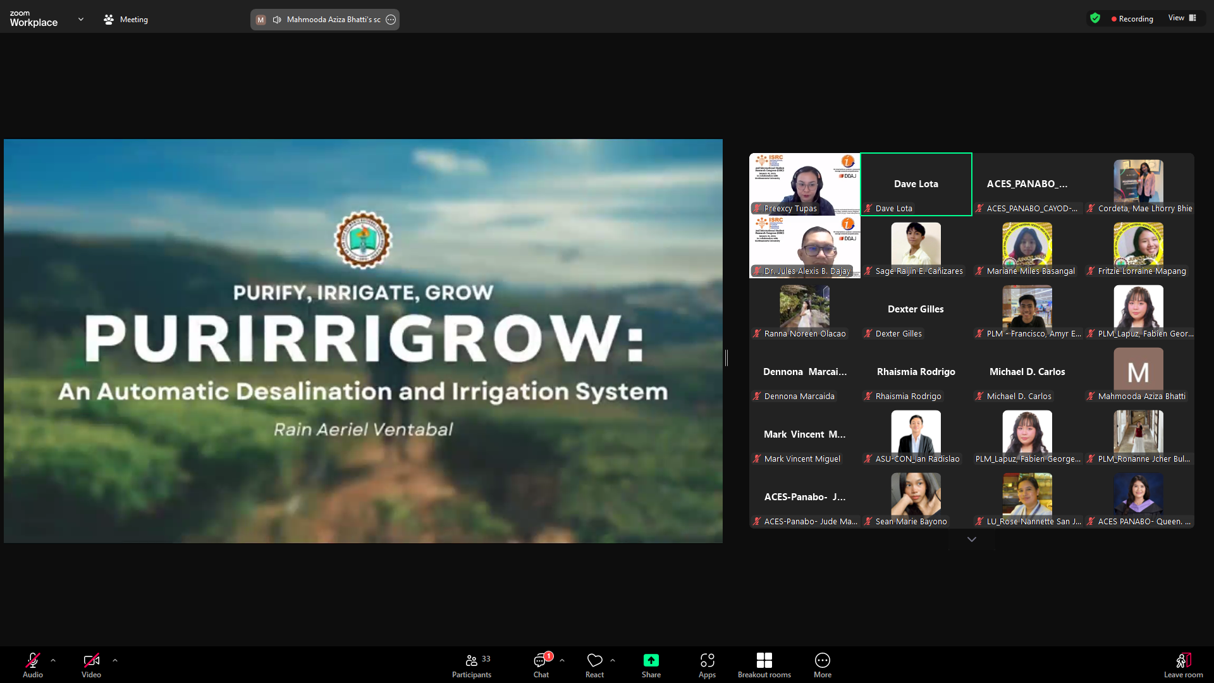Unmute the Audio microphone
The width and height of the screenshot is (1214, 683).
point(32,660)
